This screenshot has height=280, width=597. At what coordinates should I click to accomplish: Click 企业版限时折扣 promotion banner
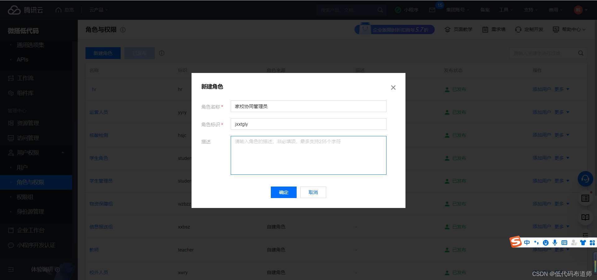click(x=394, y=29)
